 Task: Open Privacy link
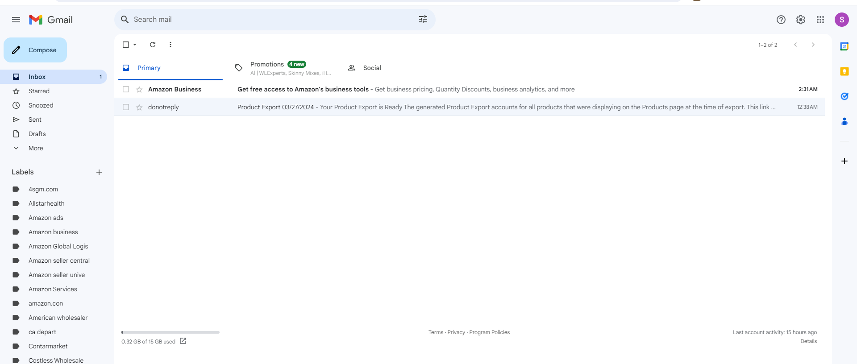456,332
